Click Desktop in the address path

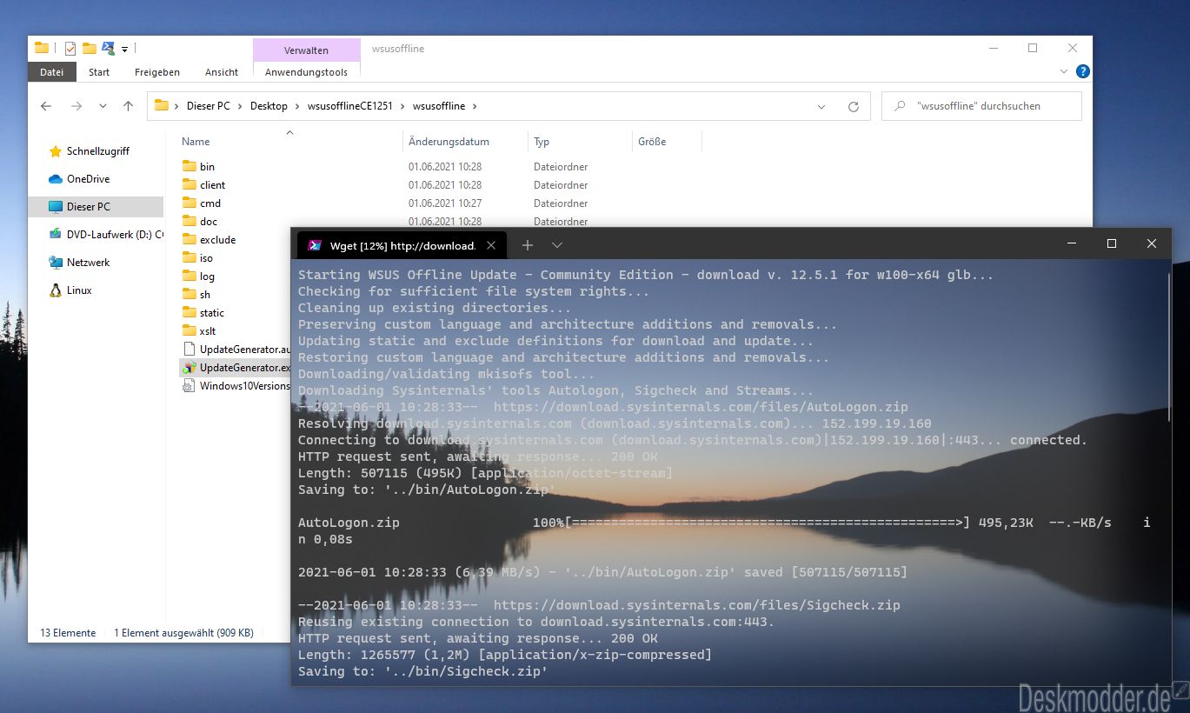[x=269, y=106]
